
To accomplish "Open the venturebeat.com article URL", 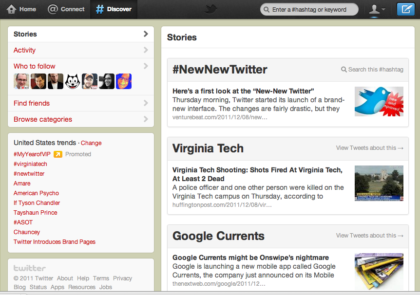I will pyautogui.click(x=220, y=117).
